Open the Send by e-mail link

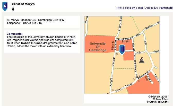tap(134, 8)
